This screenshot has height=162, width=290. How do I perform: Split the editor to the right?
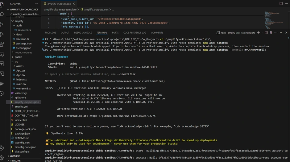[281, 4]
